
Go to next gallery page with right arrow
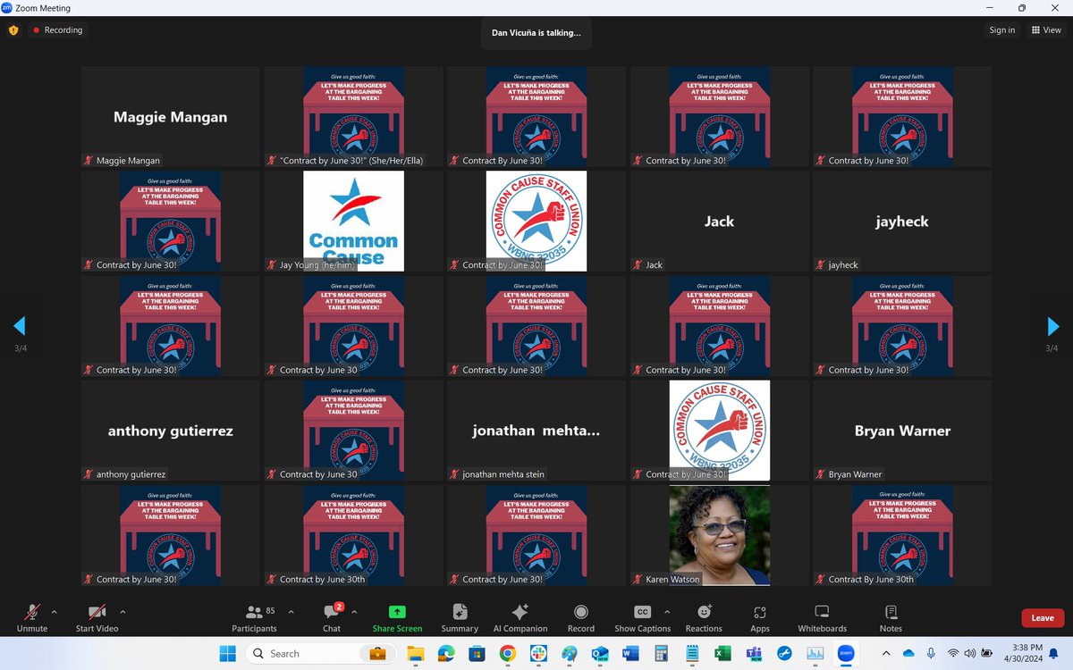pos(1052,326)
